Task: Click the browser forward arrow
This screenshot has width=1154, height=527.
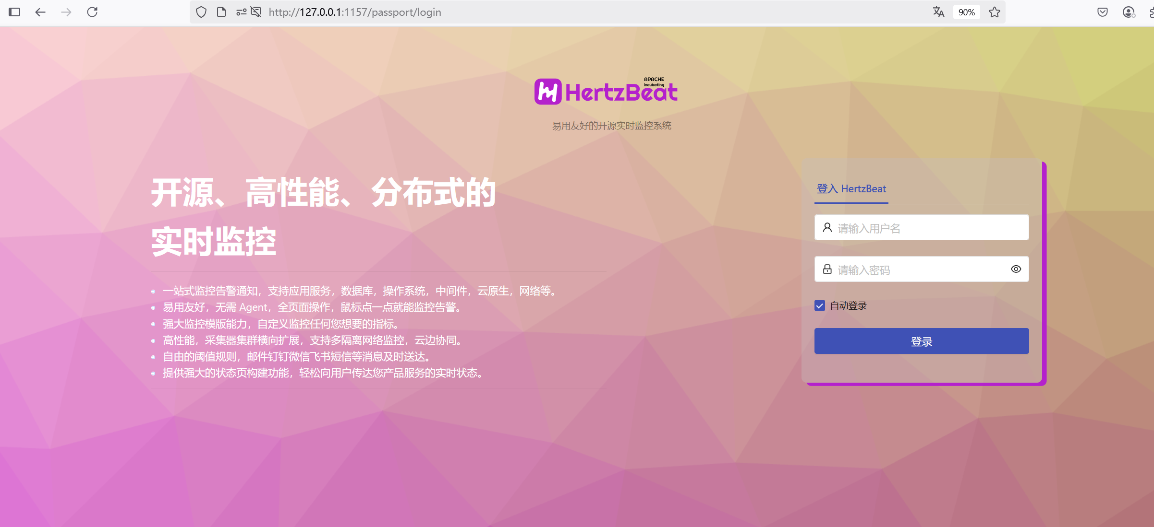Action: coord(66,12)
